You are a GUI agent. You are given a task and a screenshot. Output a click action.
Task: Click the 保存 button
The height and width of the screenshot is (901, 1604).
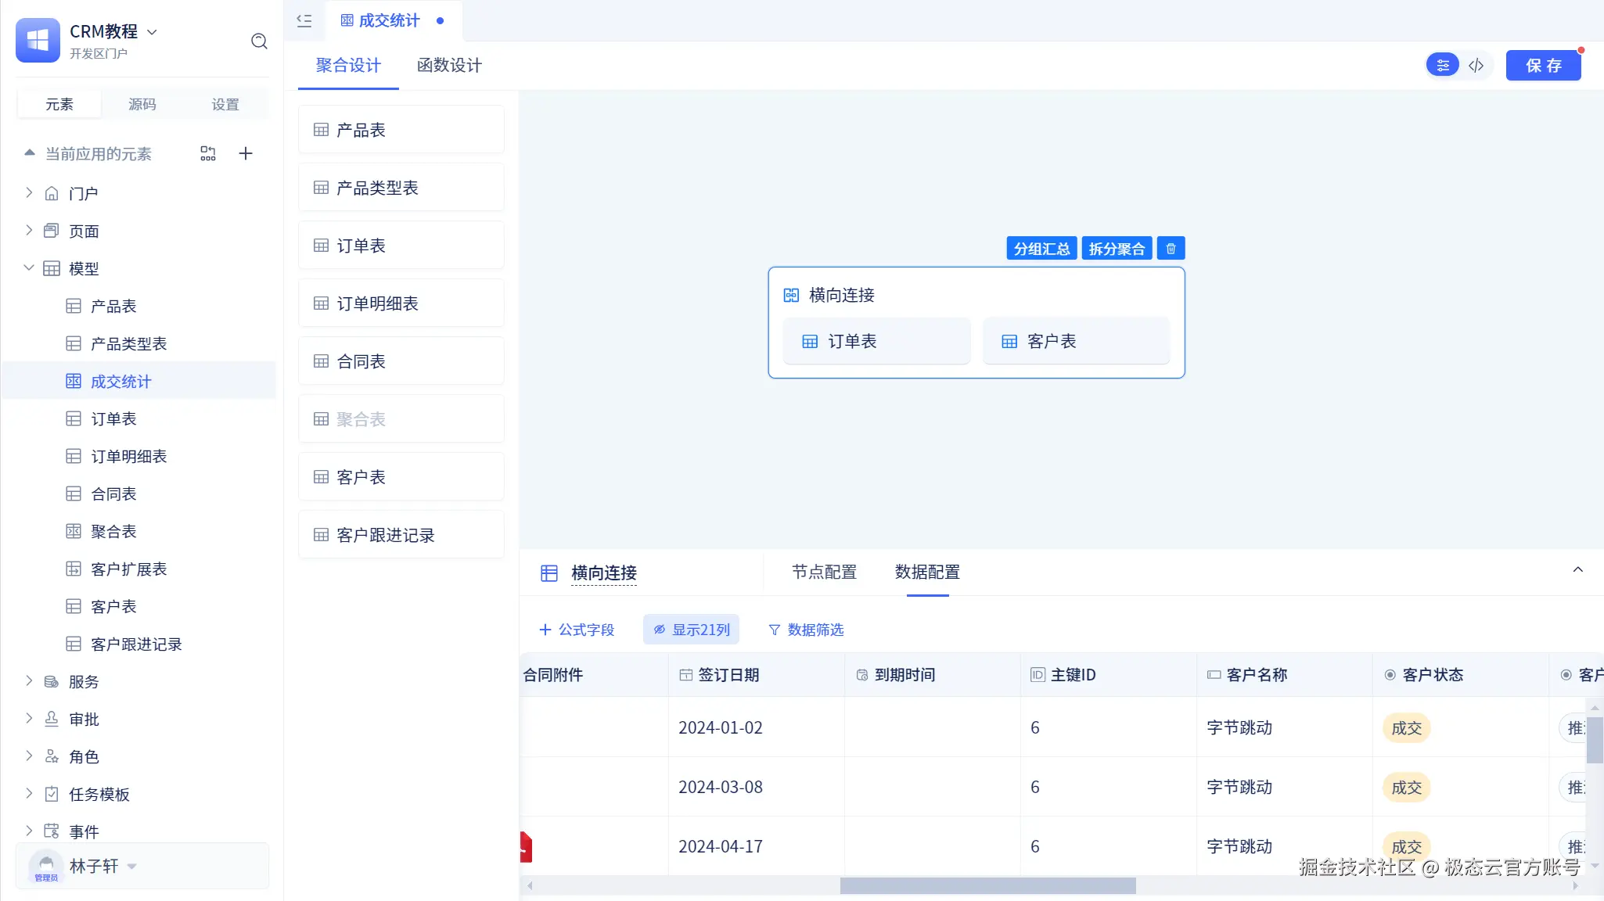coord(1543,66)
